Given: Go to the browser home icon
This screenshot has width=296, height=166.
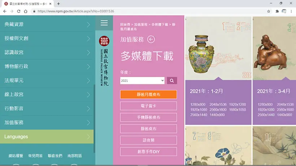Looking at the screenshot, I should pos(26,11).
